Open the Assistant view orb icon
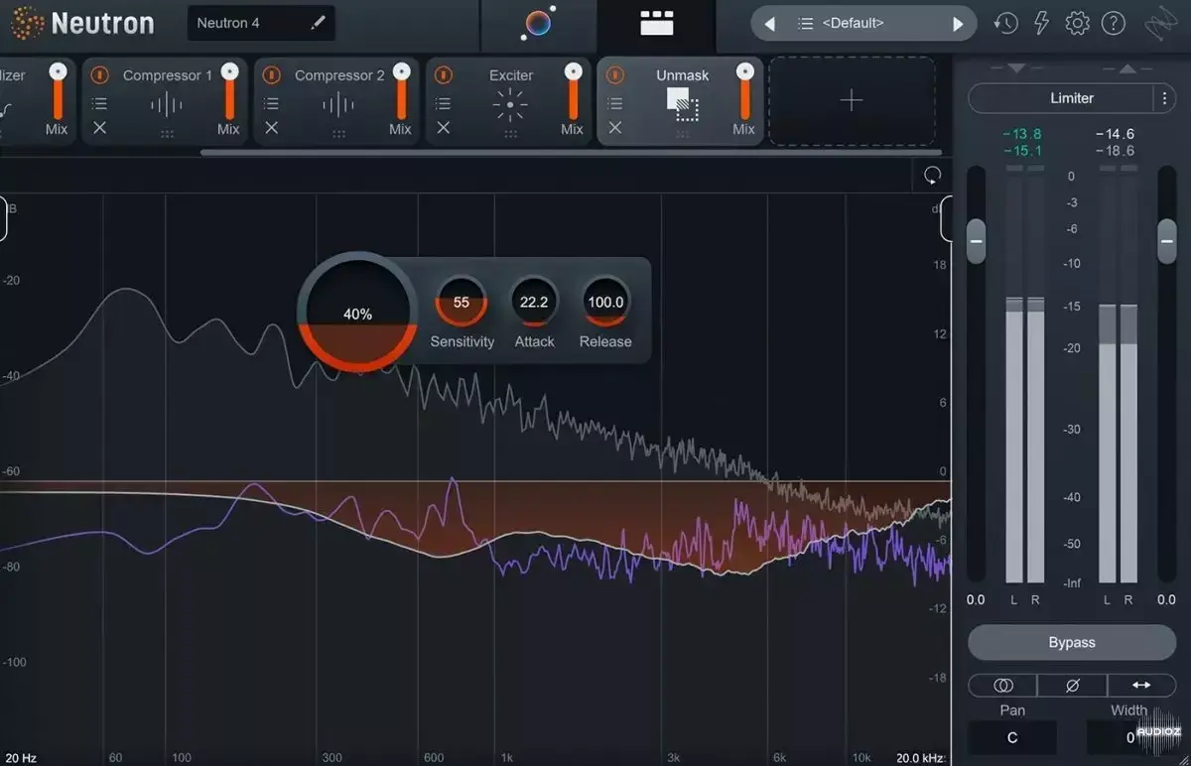The height and width of the screenshot is (766, 1191). click(x=538, y=23)
